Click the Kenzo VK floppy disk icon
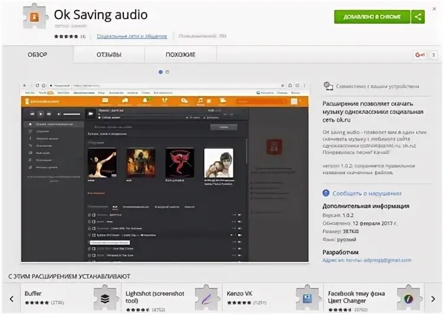This screenshot has height=315, width=444. point(307,298)
